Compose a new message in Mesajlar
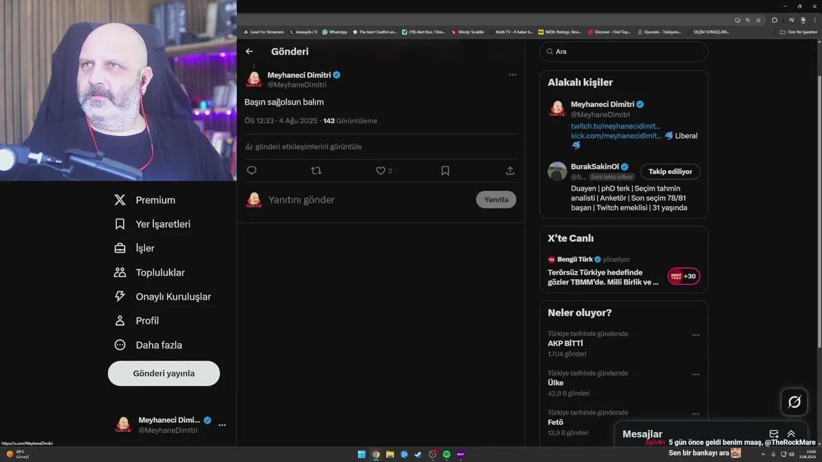822x462 pixels. tap(774, 434)
